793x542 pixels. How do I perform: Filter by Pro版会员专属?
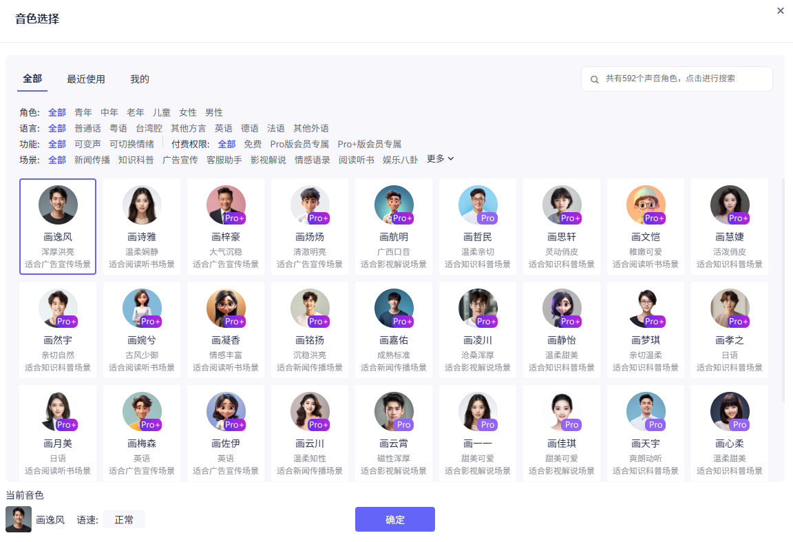pos(299,144)
